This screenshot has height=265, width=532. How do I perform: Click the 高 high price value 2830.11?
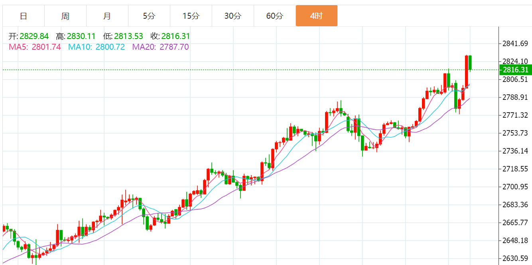pos(81,37)
